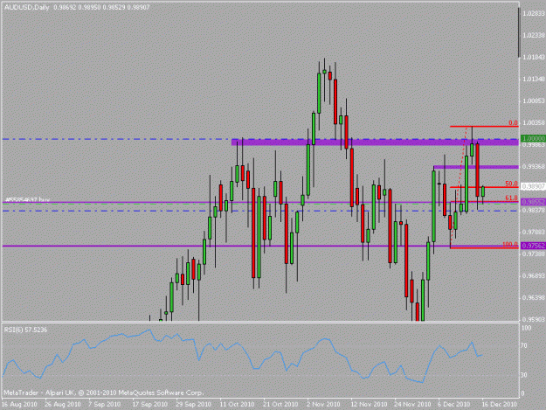Click the 24 Nov 2010 date label
The height and width of the screenshot is (410, 546).
(x=412, y=404)
